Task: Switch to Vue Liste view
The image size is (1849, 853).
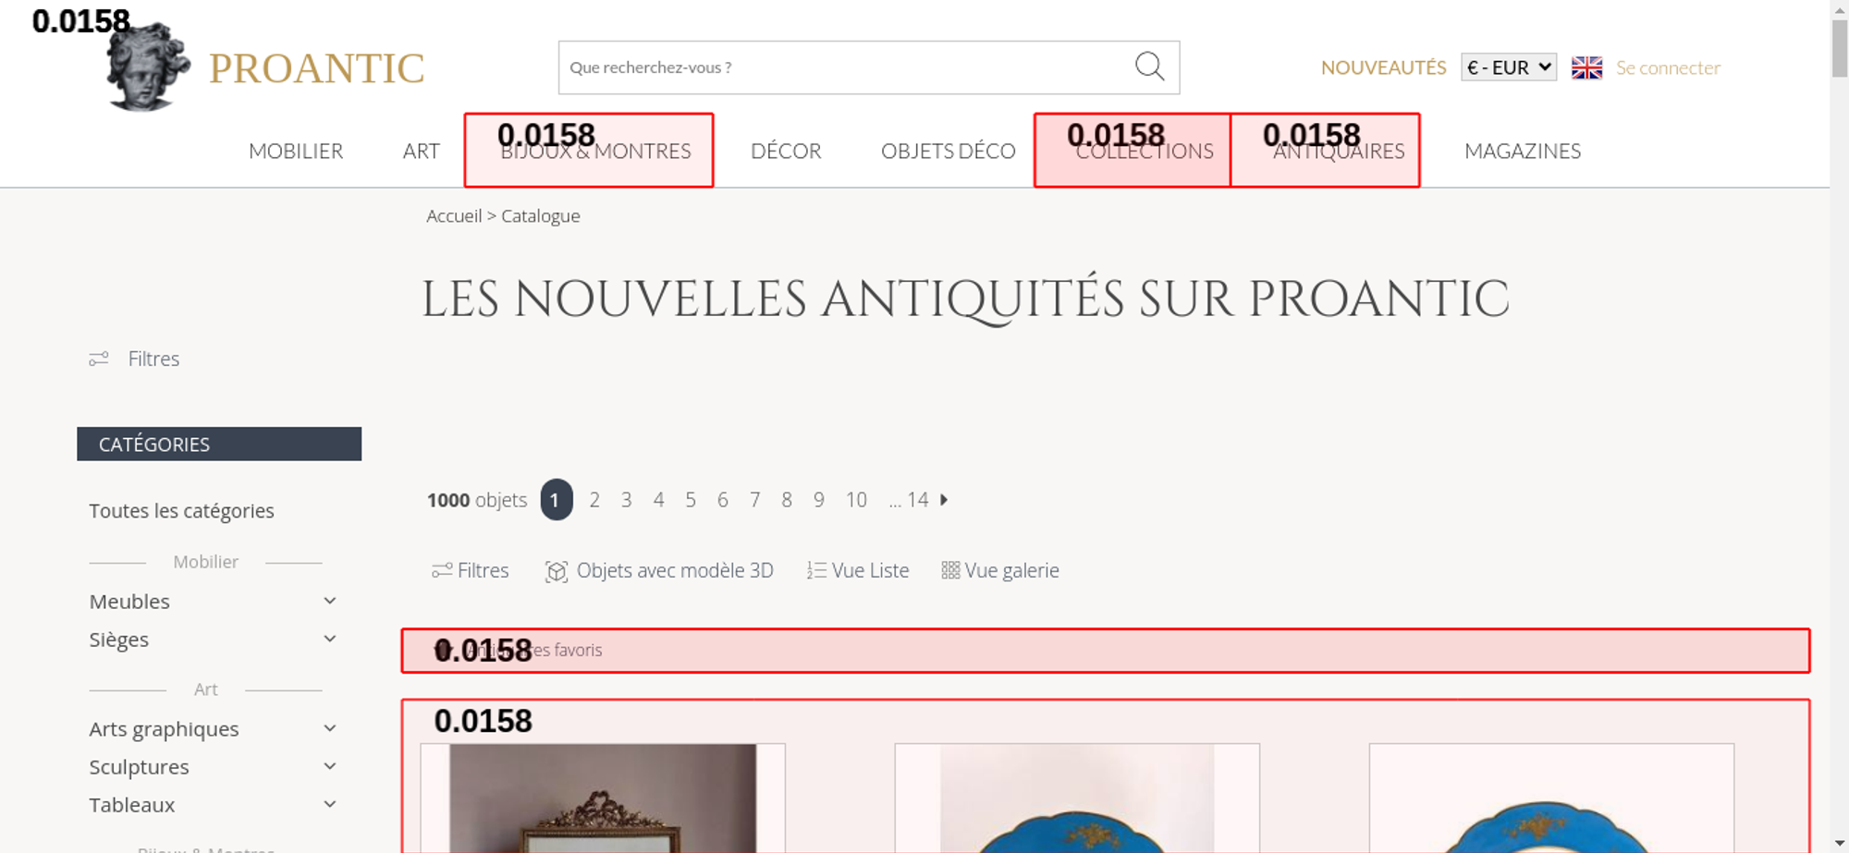Action: tap(858, 571)
